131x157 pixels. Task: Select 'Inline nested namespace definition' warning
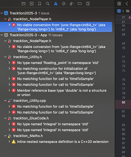point(63,142)
